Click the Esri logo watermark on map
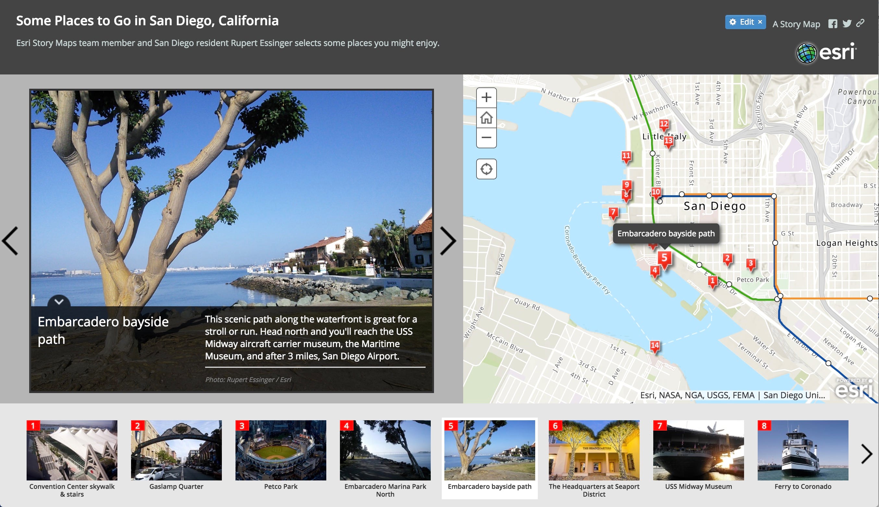The width and height of the screenshot is (879, 507). tap(852, 389)
